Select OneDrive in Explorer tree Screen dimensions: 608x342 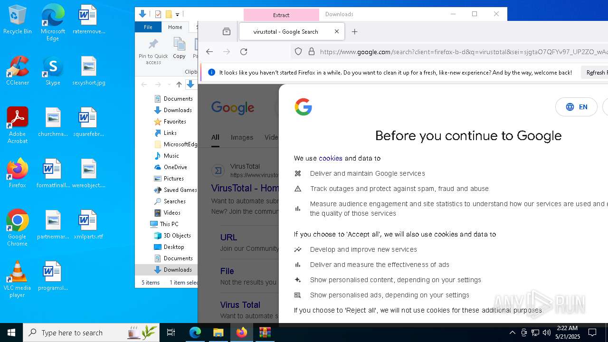tap(171, 167)
